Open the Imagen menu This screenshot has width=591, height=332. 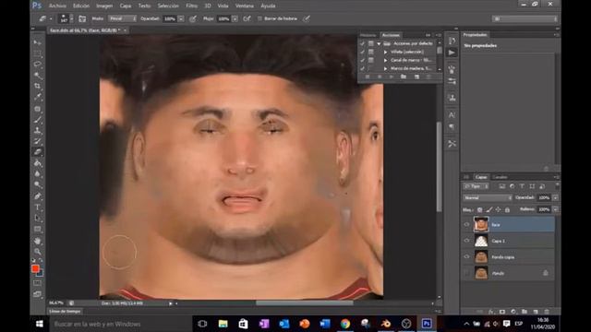point(104,6)
